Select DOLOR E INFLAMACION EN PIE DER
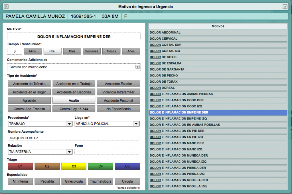 point(218,131)
